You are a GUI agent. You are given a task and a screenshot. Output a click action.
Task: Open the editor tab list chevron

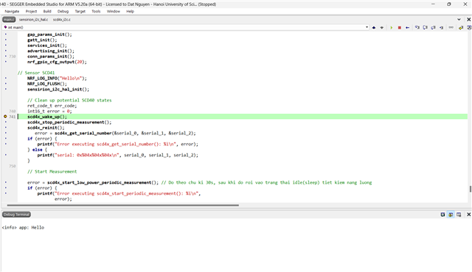(x=459, y=20)
